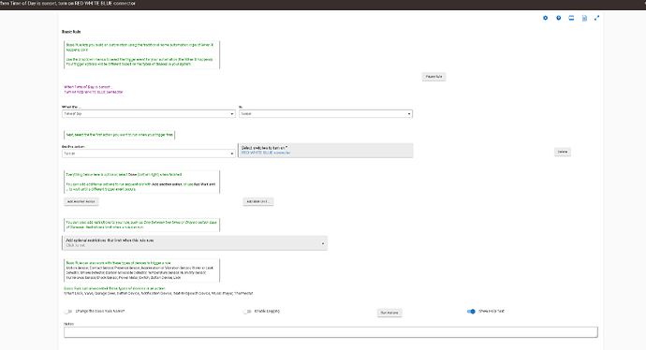Click inside the Notes text field
Image resolution: width=646 pixels, height=350 pixels.
coord(330,332)
